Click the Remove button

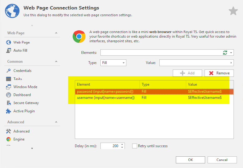click(x=219, y=73)
